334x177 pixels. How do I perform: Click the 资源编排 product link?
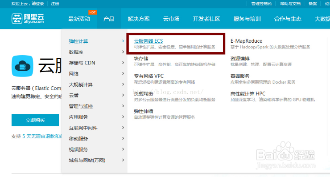(240, 58)
